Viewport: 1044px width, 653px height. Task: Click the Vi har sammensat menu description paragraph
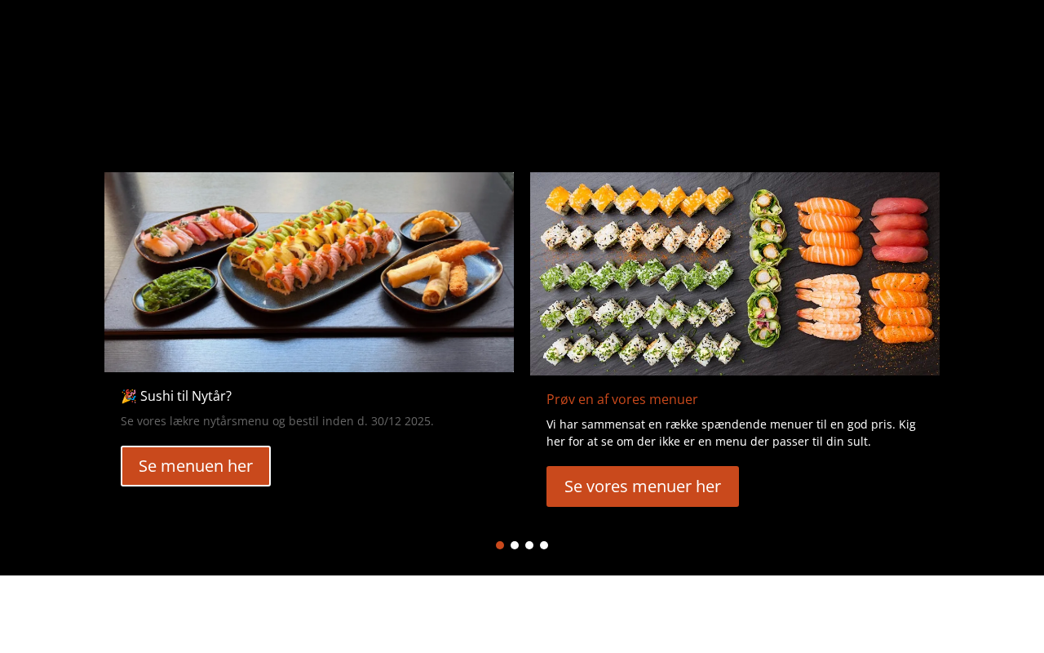point(732,433)
